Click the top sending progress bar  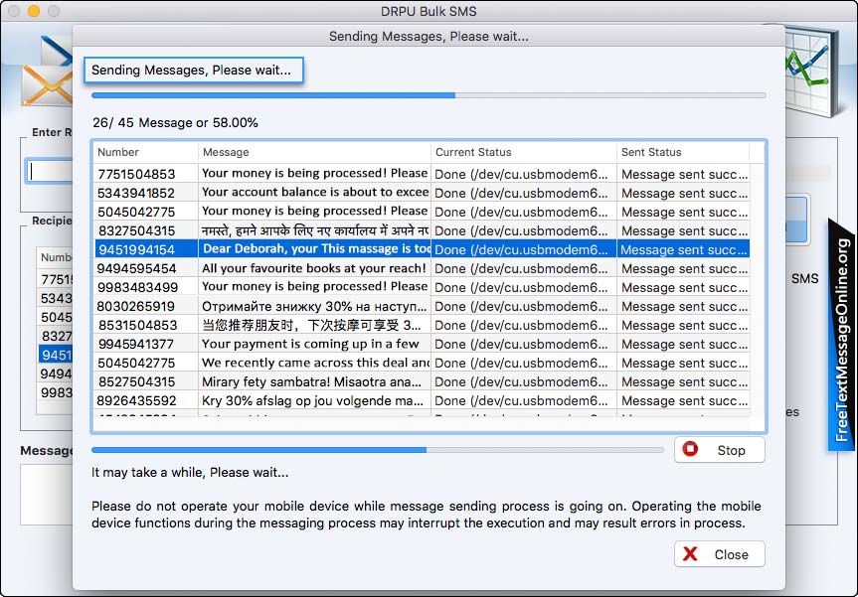pos(429,95)
